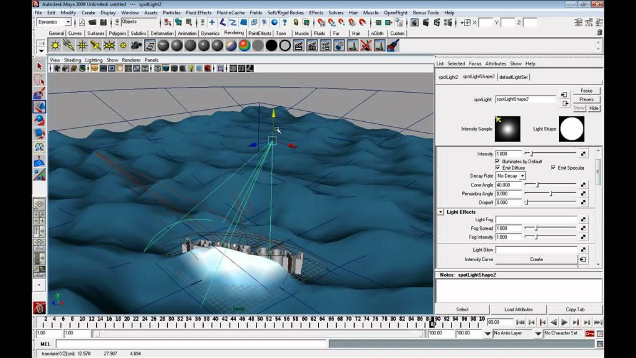Click Create next to Intensity Curve
The height and width of the screenshot is (358, 636).
click(x=536, y=259)
